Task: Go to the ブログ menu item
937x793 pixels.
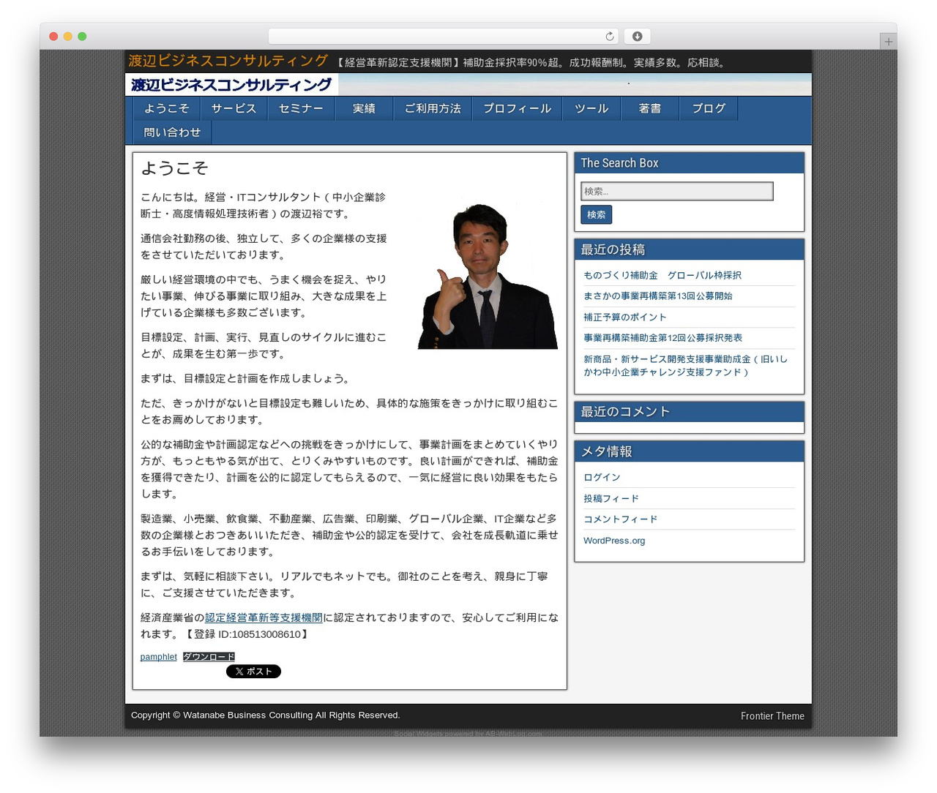Action: point(709,108)
